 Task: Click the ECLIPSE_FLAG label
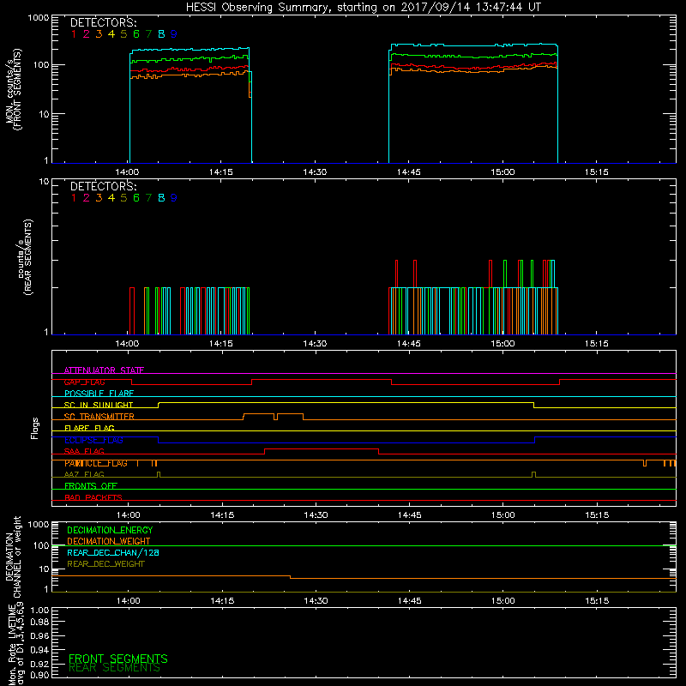[x=93, y=440]
